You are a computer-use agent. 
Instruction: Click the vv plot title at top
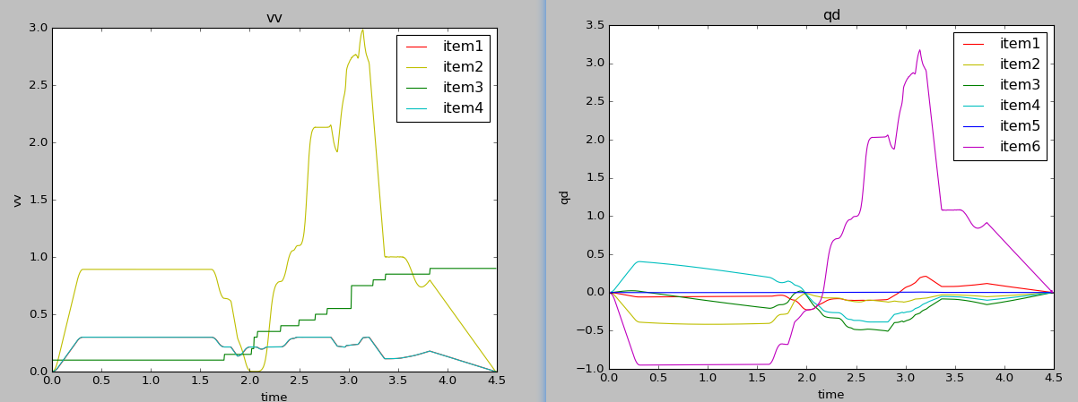(274, 18)
